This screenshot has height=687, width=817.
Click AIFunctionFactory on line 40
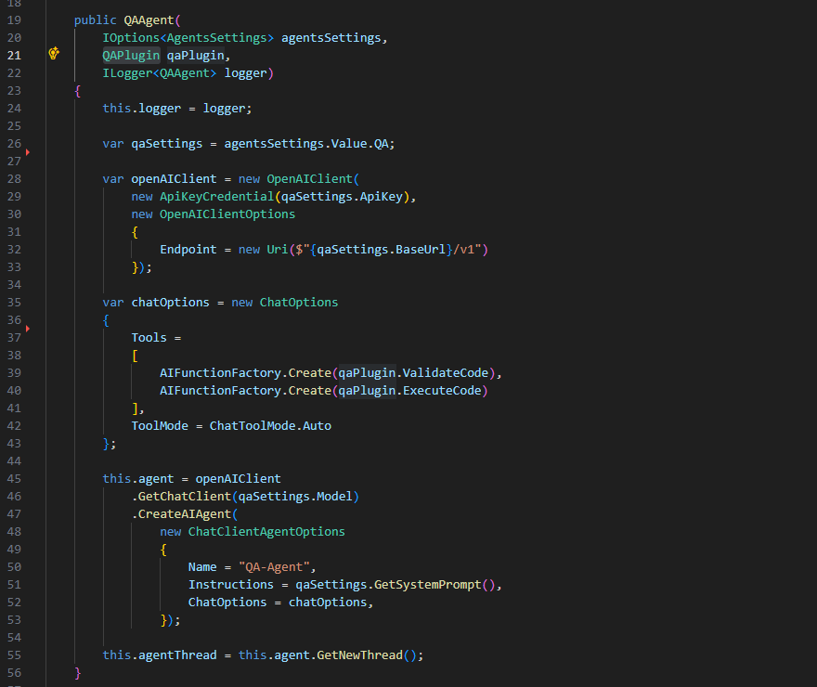click(220, 391)
